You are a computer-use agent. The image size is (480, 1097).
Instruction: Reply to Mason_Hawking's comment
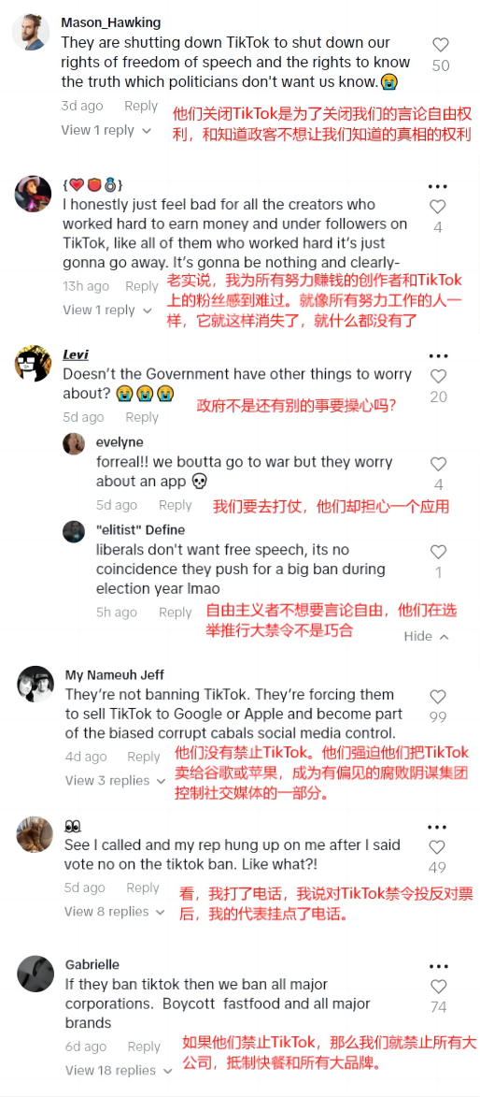[141, 106]
